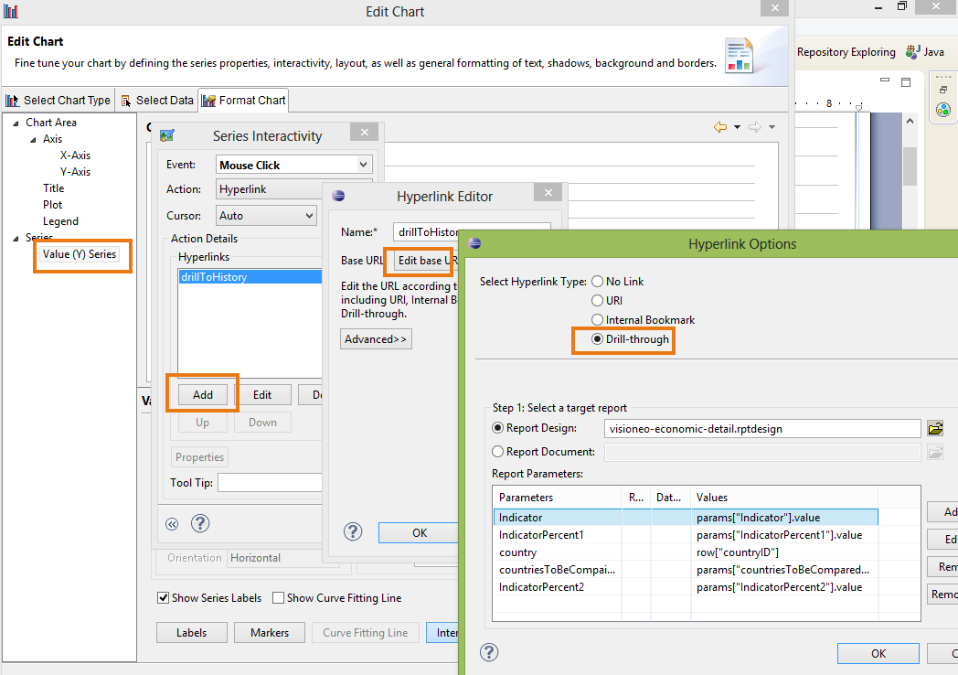Confirm Hyperlink Options with OK

point(878,653)
